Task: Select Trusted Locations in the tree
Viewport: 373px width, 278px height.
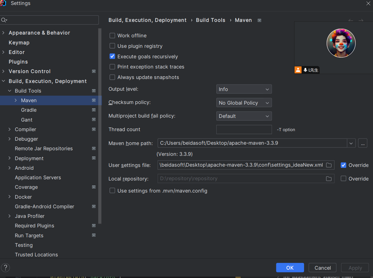Action: (x=36, y=255)
